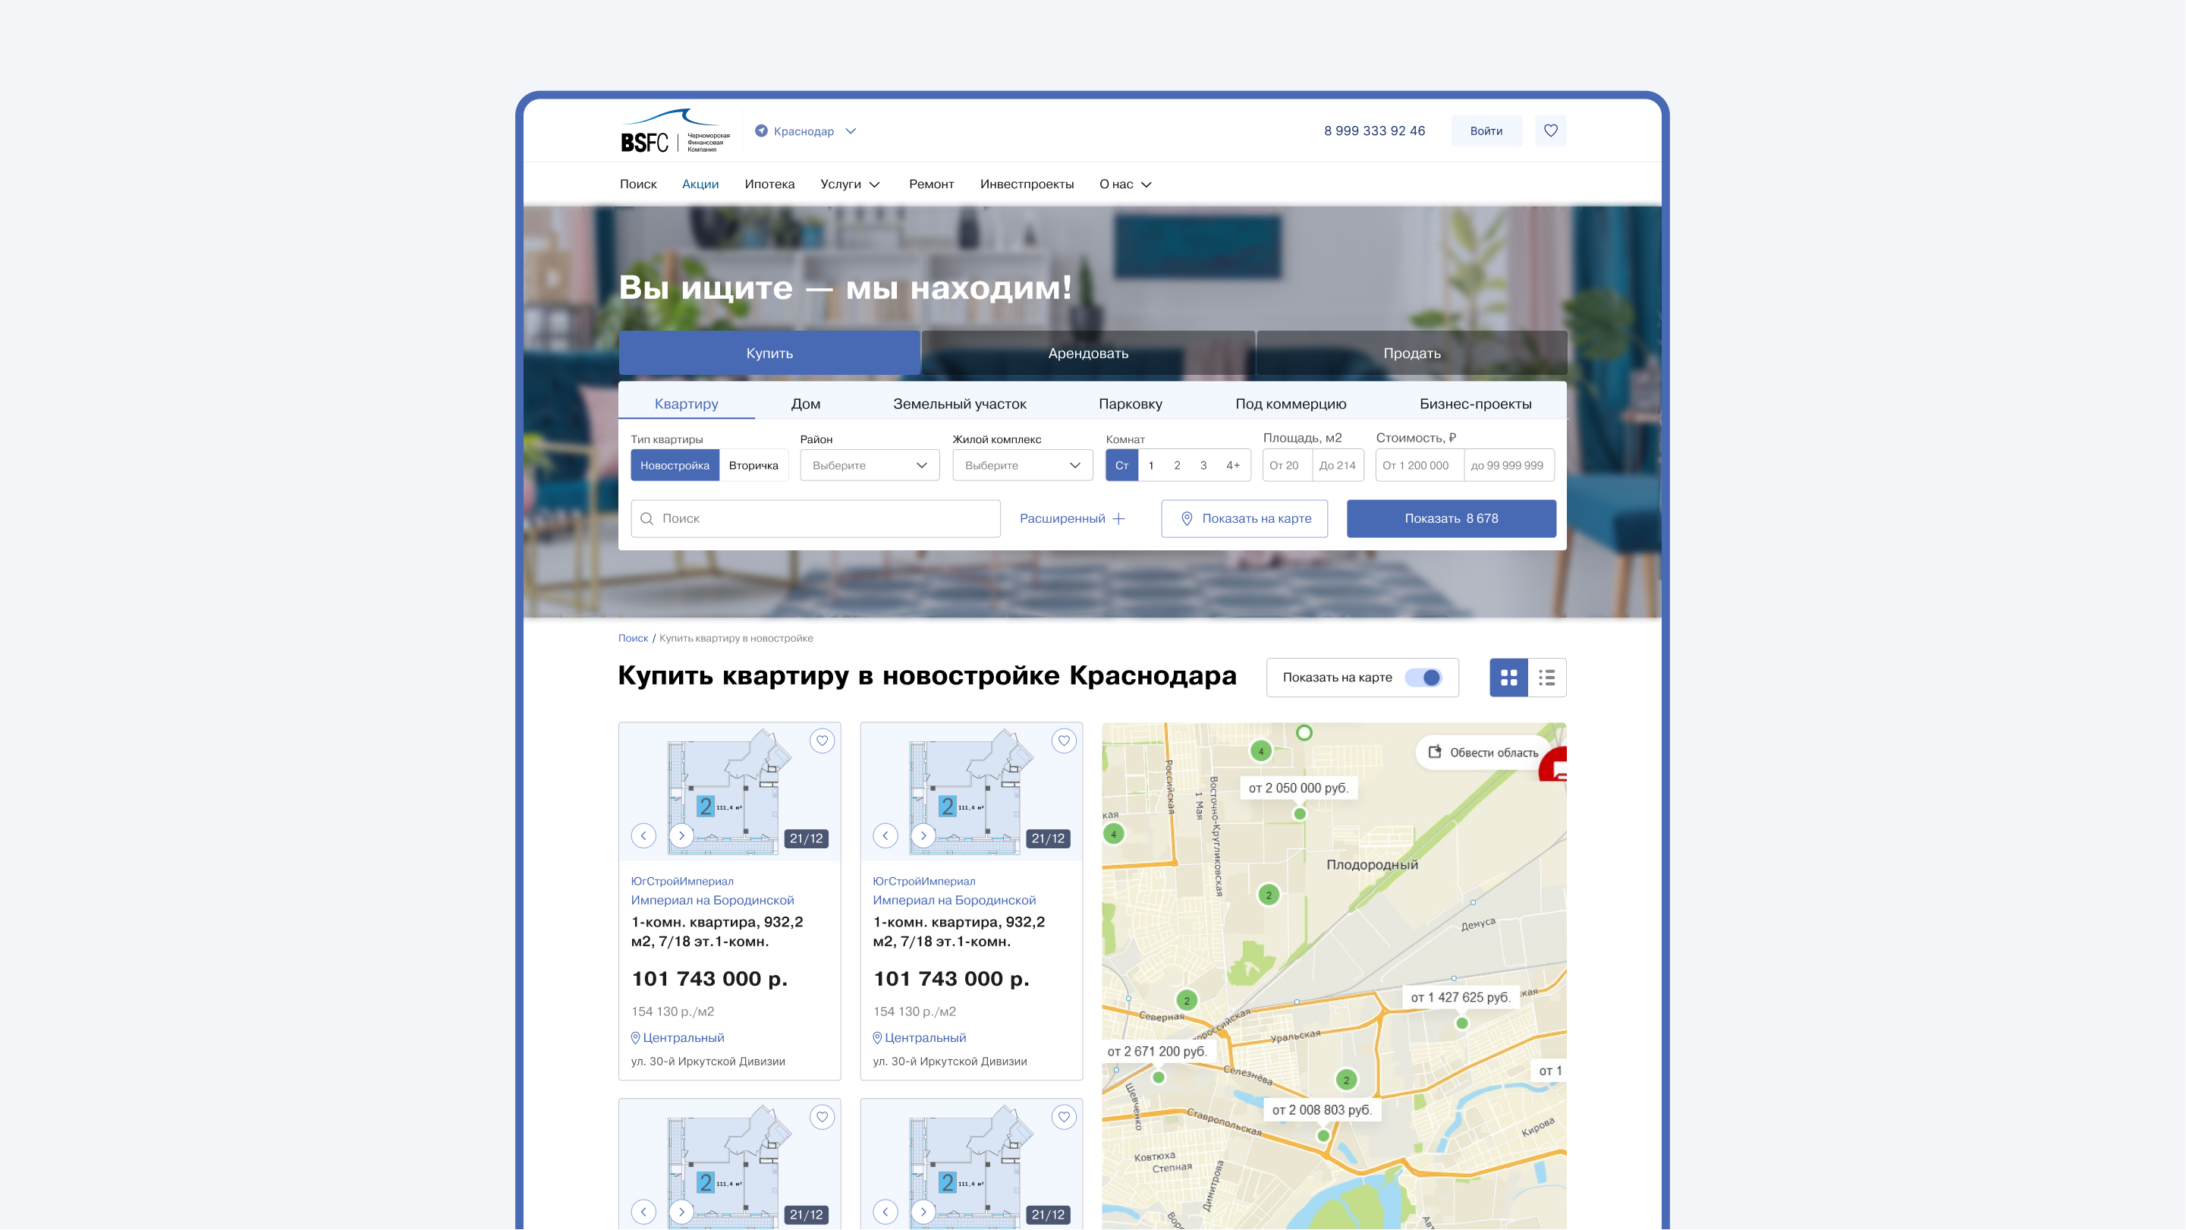Open the Район dropdown
The image size is (2186, 1230).
pos(870,465)
